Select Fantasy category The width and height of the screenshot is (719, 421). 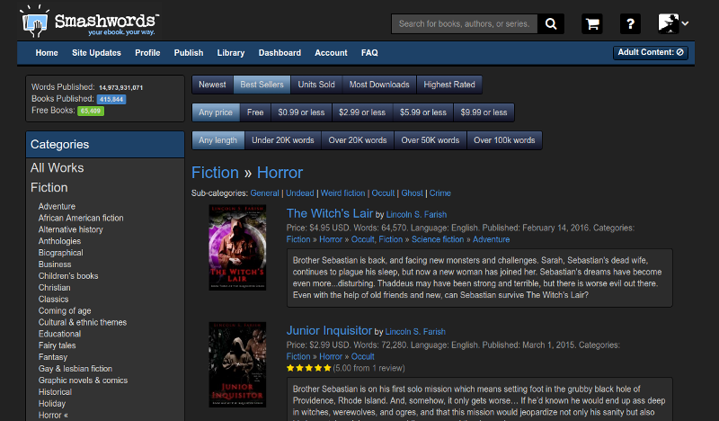pos(53,357)
